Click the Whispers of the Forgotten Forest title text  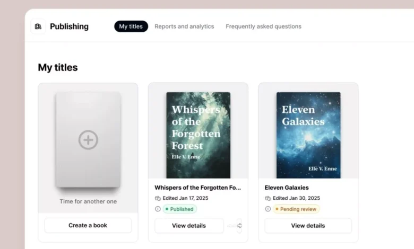pos(197,188)
